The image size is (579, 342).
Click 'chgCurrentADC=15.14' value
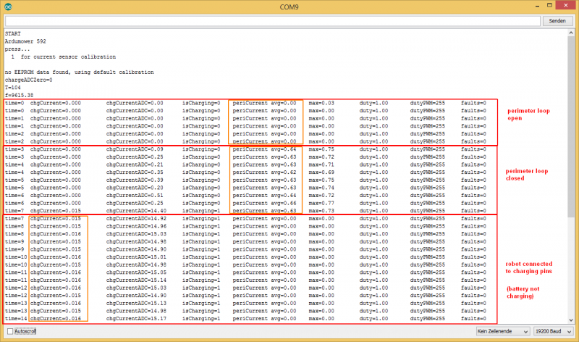tap(136, 280)
